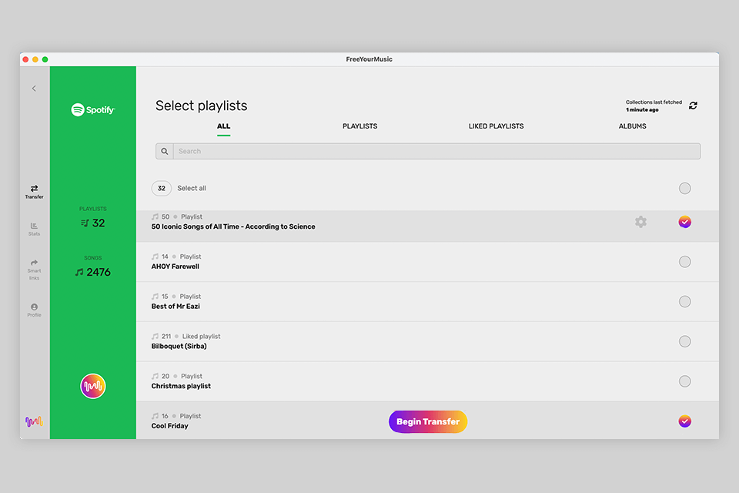Viewport: 739px width, 493px height.
Task: Click the Best of Mr Eazi title
Action: (176, 306)
